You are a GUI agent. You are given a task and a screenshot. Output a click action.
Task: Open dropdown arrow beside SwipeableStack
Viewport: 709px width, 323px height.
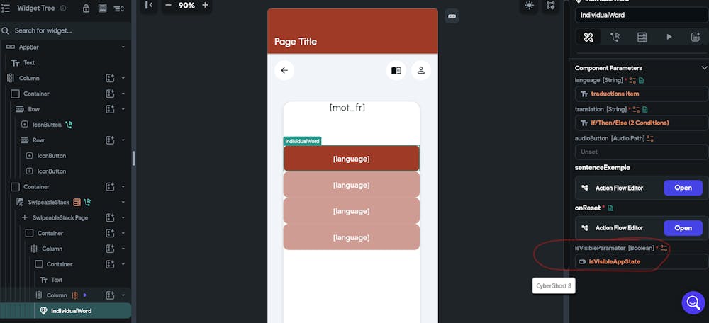coord(123,203)
